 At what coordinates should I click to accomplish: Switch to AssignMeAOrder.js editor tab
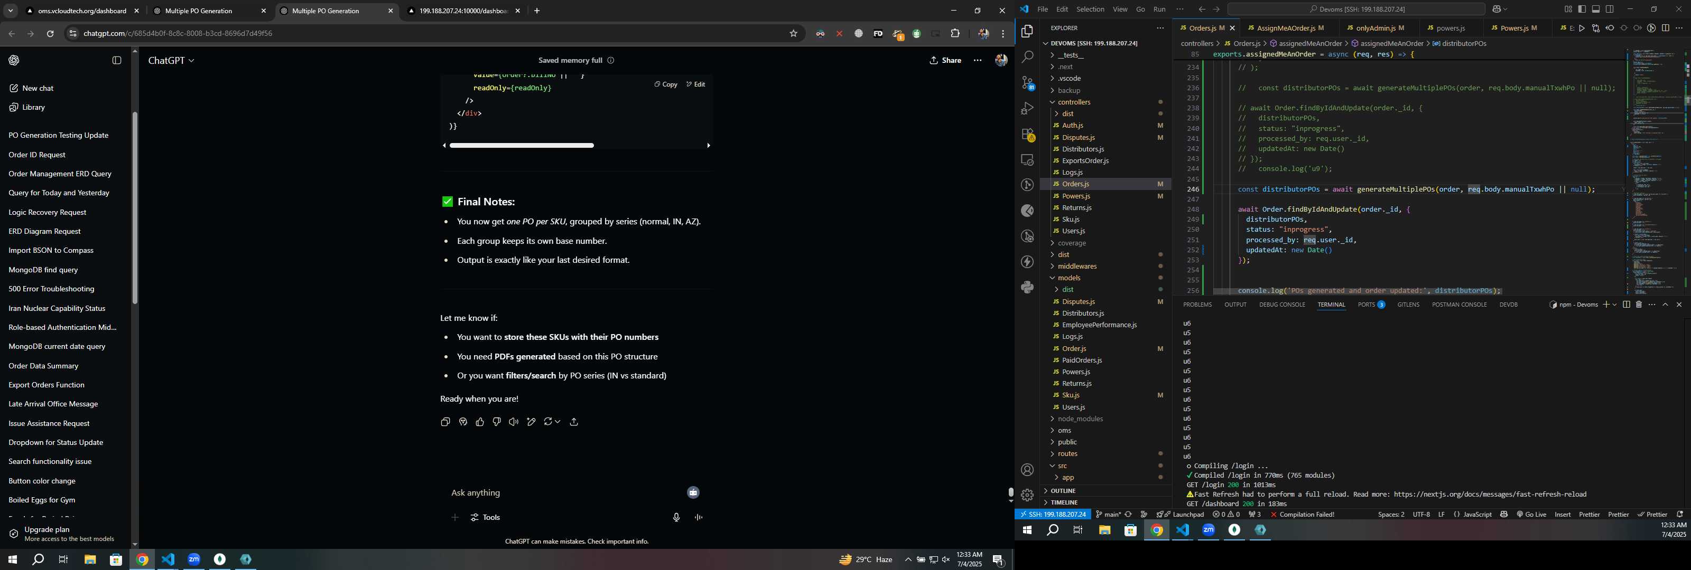point(1286,28)
